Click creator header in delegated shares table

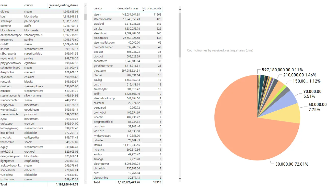click(x=98, y=8)
